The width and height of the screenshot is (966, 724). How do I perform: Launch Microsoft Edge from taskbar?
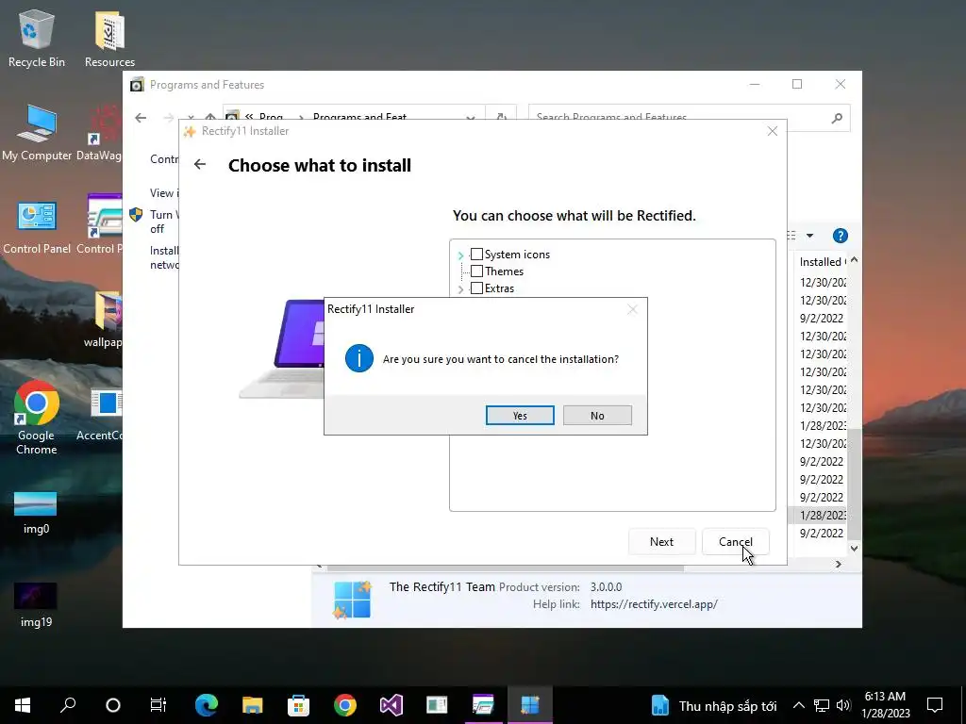(x=207, y=705)
